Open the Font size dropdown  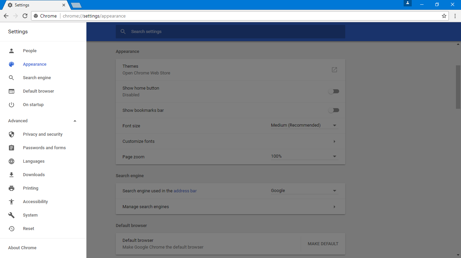tap(304, 125)
